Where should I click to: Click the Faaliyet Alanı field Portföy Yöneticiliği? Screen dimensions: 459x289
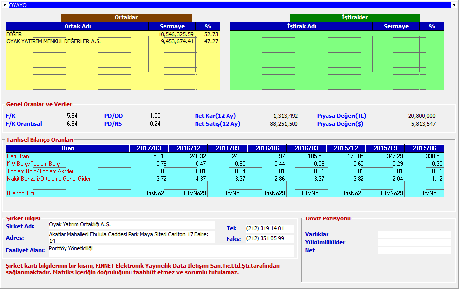pyautogui.click(x=171, y=251)
